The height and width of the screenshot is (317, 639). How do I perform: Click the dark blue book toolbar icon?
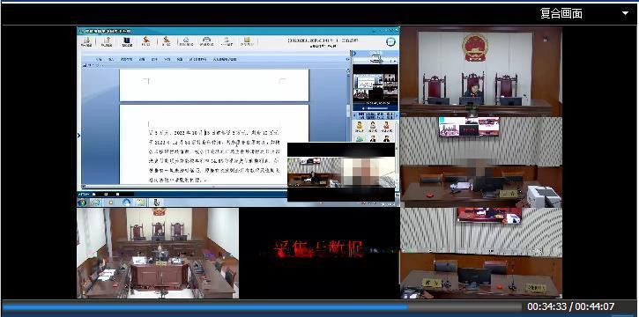tap(127, 42)
